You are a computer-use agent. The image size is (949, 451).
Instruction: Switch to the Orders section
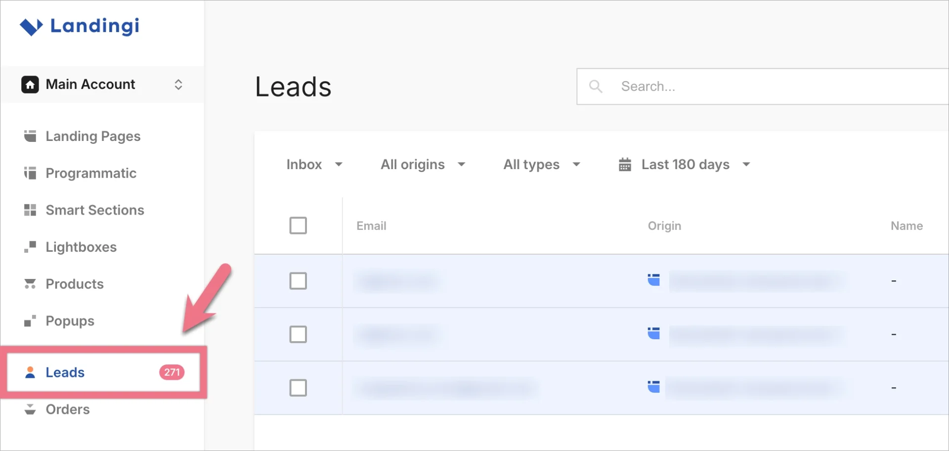pos(67,409)
